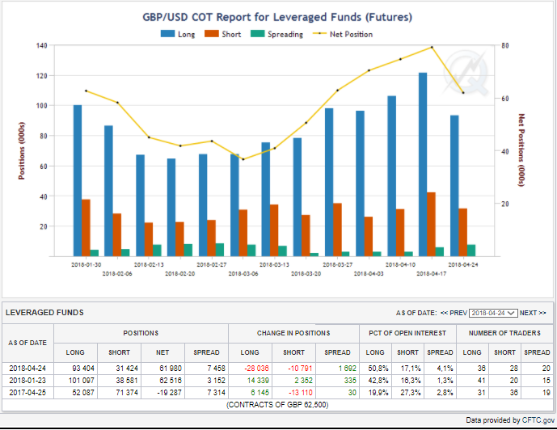Image resolution: width=557 pixels, height=430 pixels.
Task: Click the NUMBER OF TRADERS header
Action: [504, 333]
